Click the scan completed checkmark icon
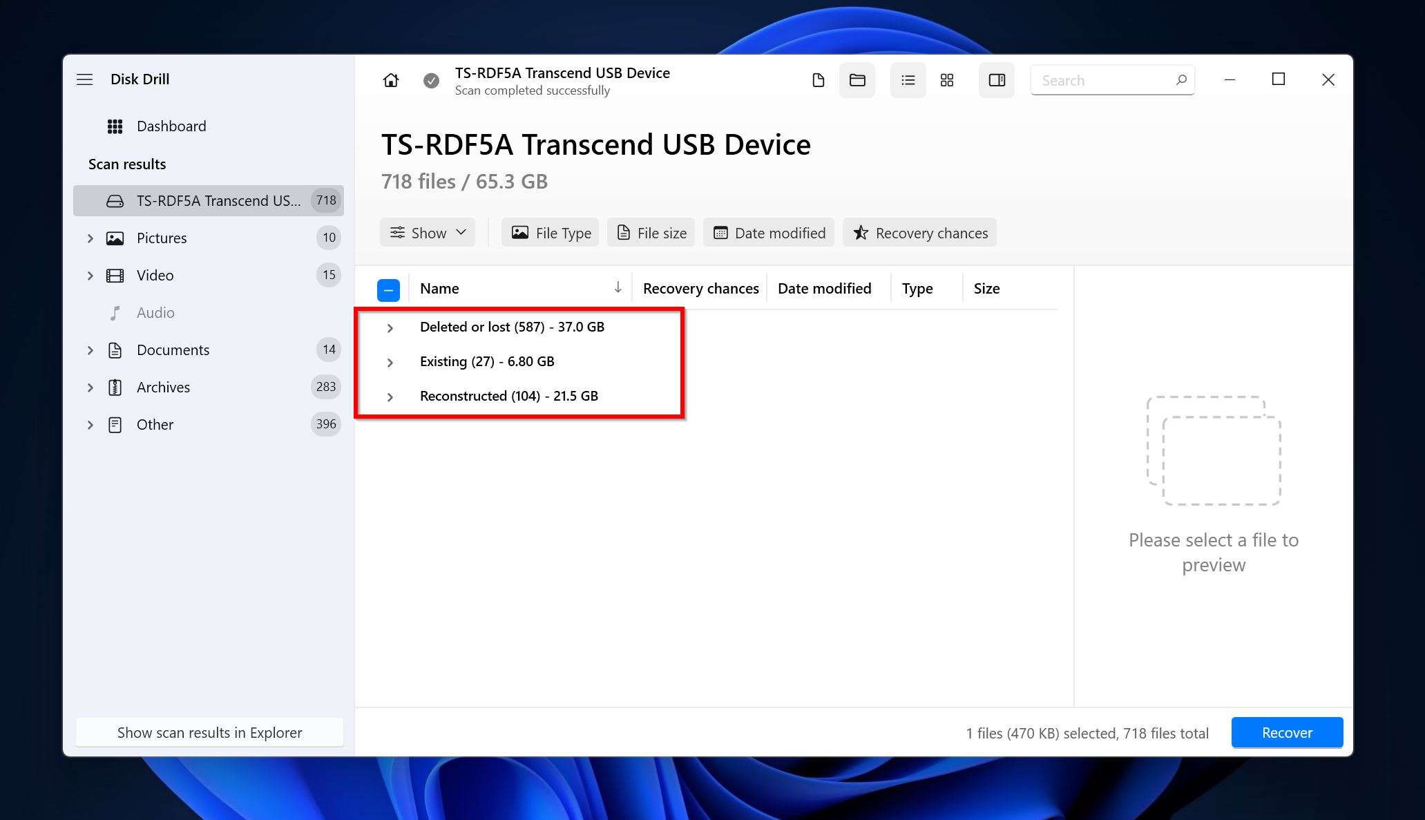 (430, 80)
